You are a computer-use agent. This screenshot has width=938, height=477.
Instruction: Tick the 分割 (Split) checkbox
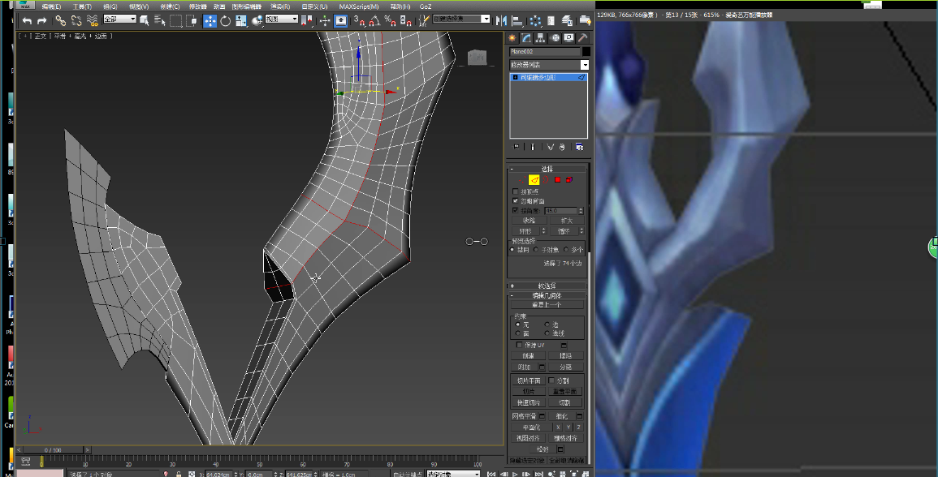551,380
